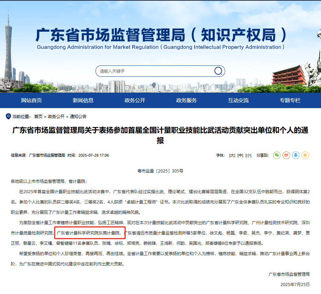Image resolution: width=321 pixels, height=294 pixels.
Task: Click the site title 广东省市场监督管理局 banner
Action: pyautogui.click(x=161, y=35)
